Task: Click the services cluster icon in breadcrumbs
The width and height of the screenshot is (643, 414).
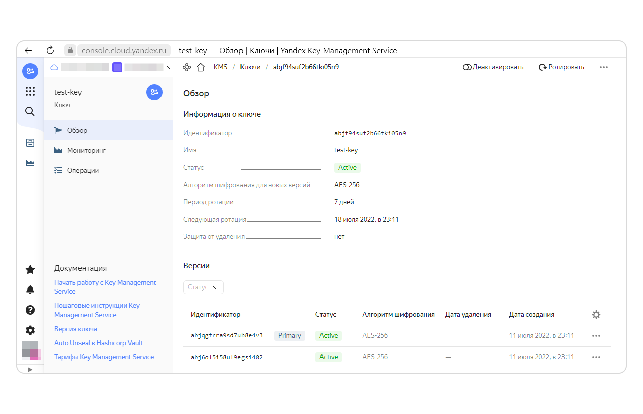Action: [187, 67]
